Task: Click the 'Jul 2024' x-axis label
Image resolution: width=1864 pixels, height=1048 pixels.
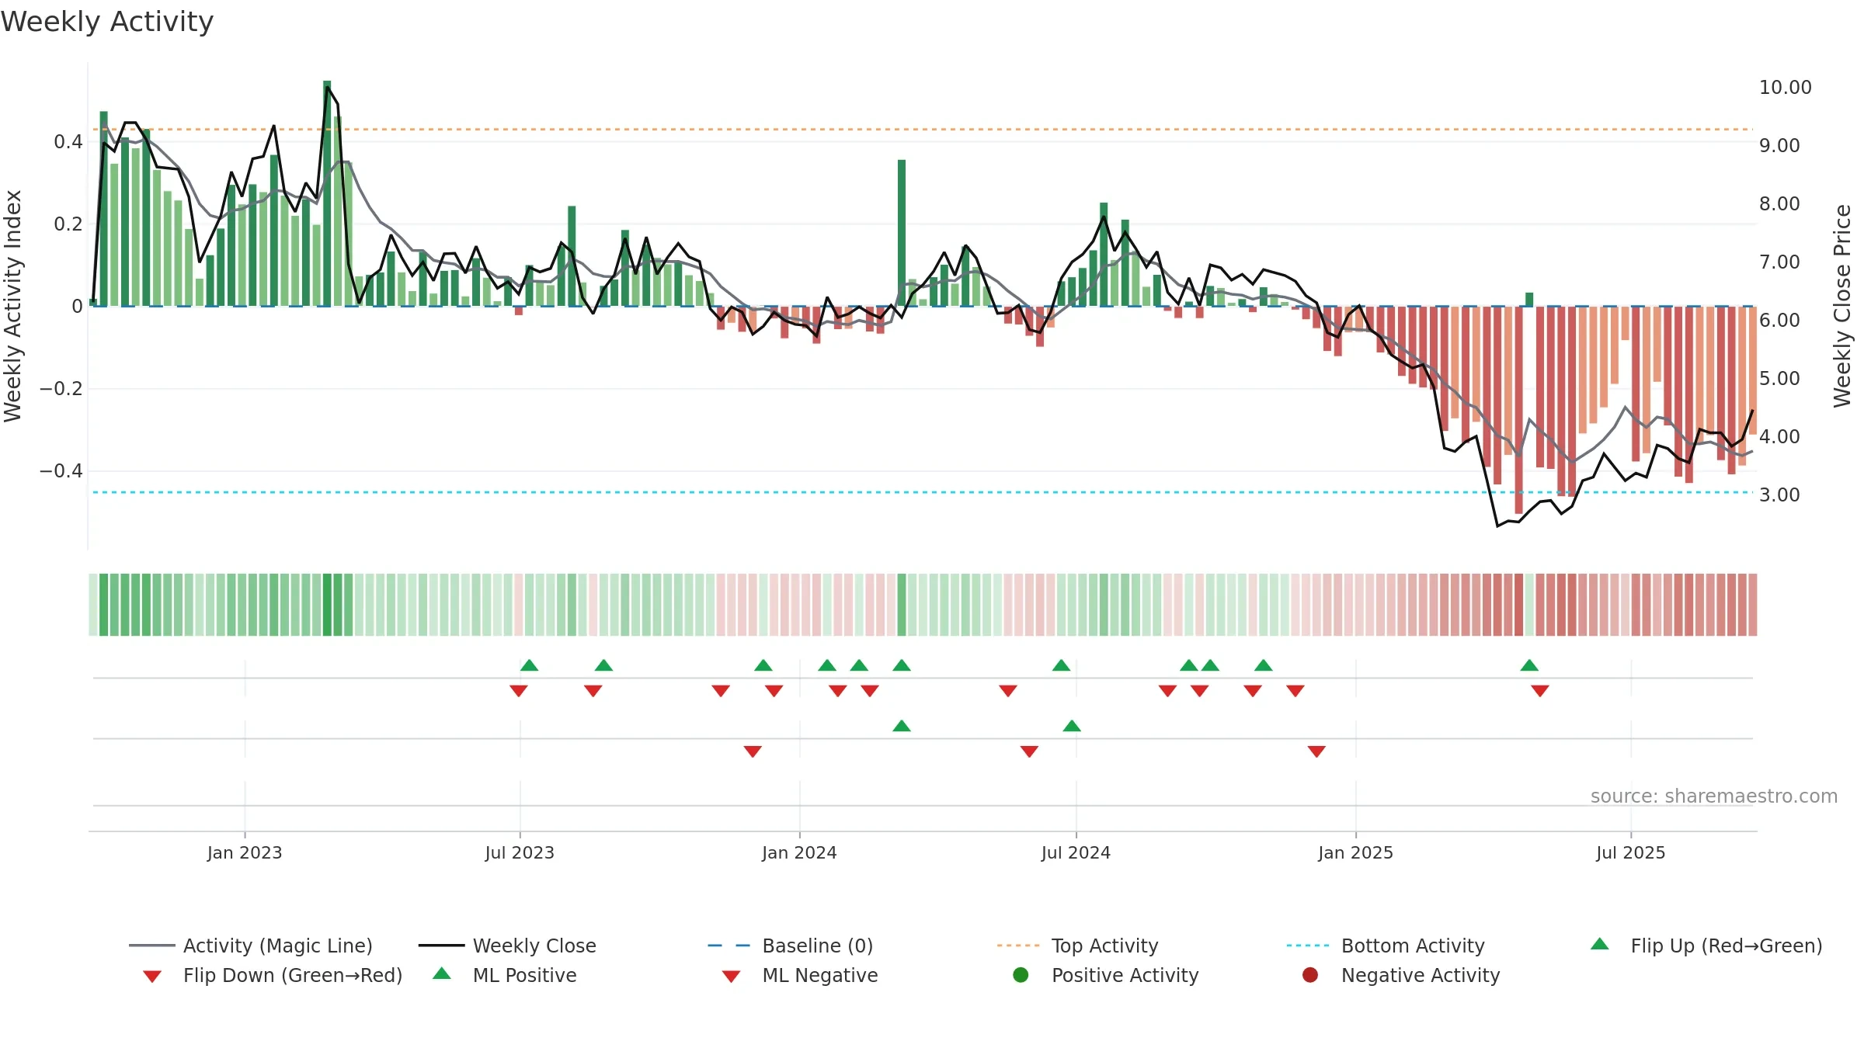Action: (1076, 852)
